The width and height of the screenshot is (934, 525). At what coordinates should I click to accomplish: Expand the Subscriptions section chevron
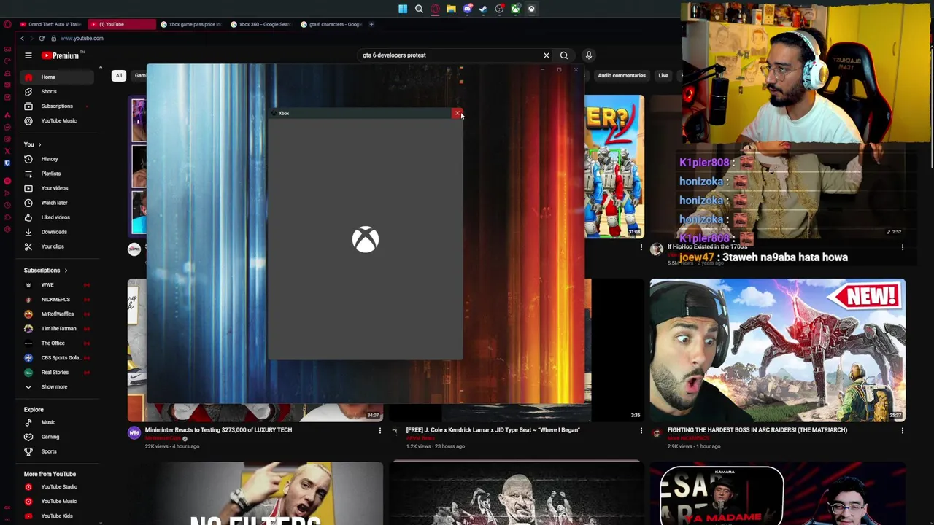tap(66, 271)
